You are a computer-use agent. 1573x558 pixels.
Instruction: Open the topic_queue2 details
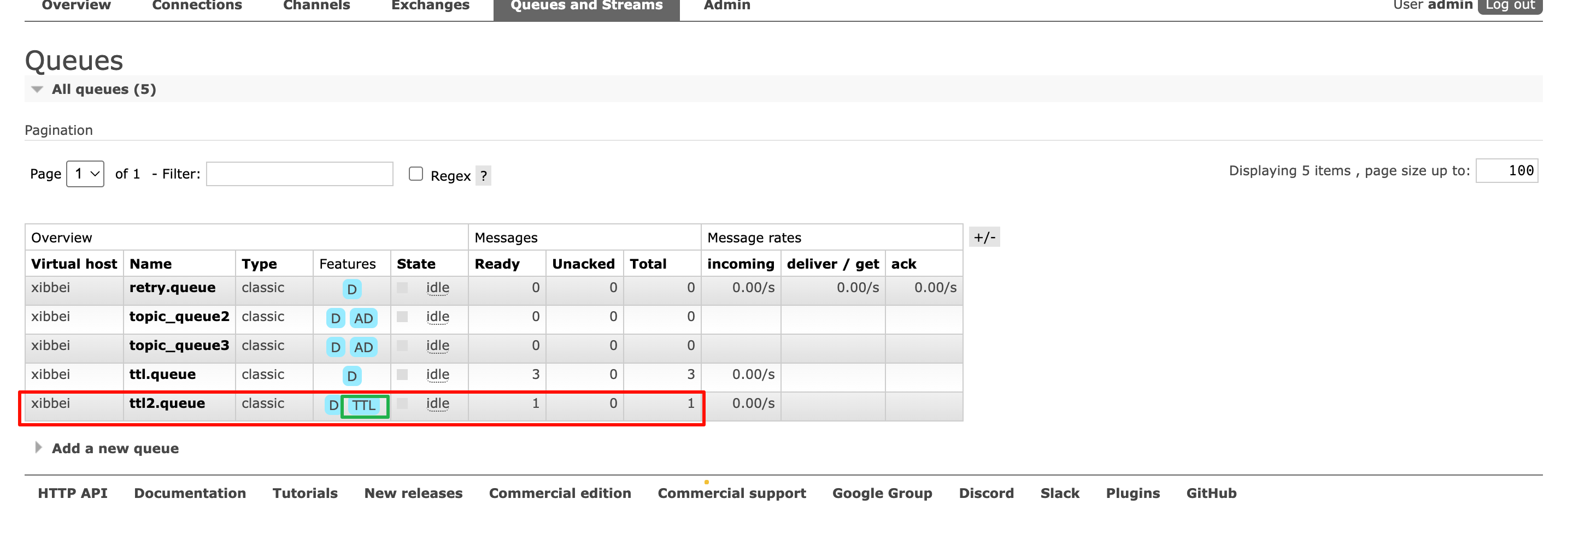[x=179, y=317]
